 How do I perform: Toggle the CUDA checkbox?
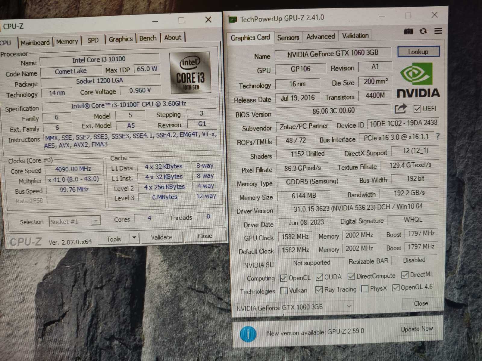click(x=319, y=277)
